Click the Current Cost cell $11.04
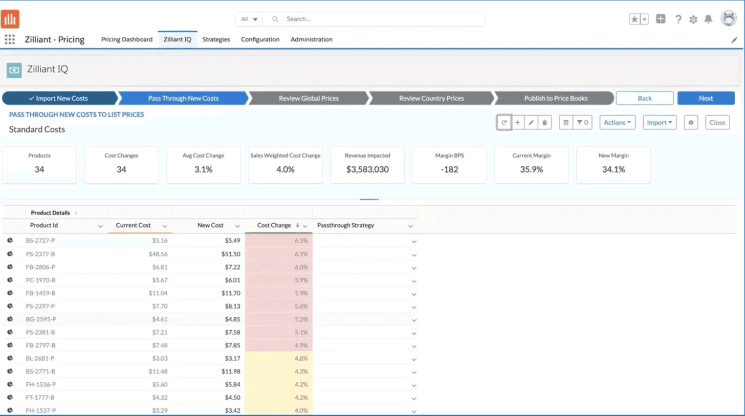Image resolution: width=745 pixels, height=416 pixels. (140, 293)
